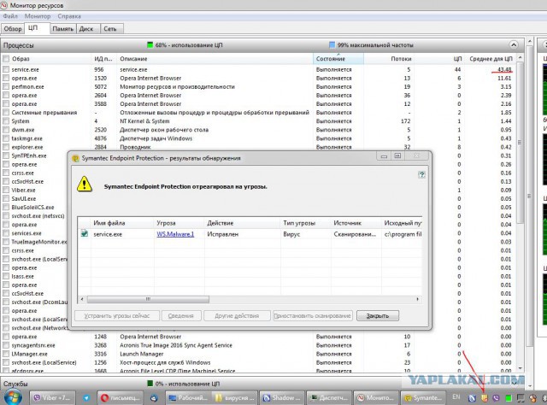Viewport: 547px width, 405px height.
Task: Tick the service.exe process checkbox
Action: [6, 69]
